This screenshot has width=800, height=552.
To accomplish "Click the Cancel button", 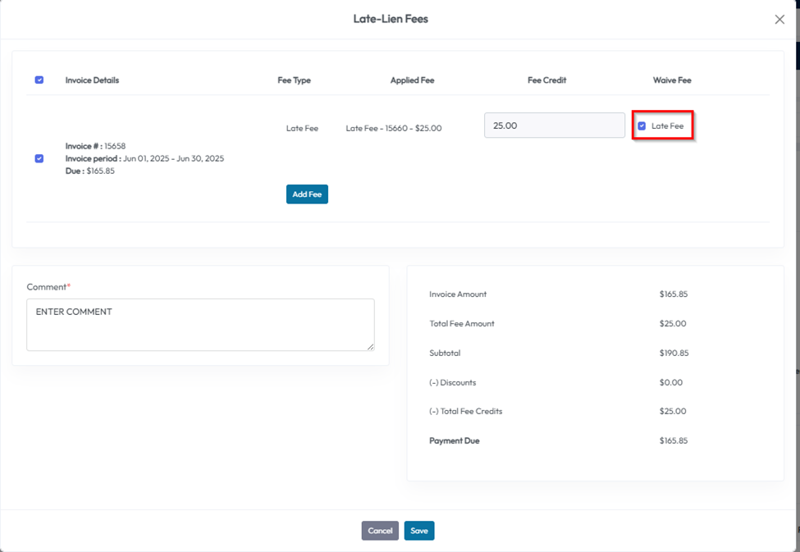I will (380, 531).
